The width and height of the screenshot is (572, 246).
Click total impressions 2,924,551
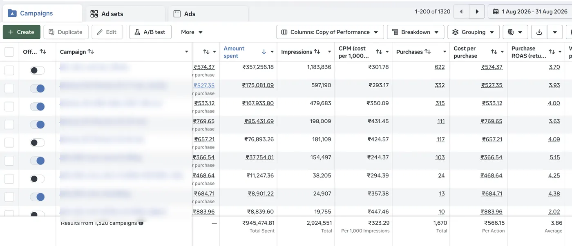pos(319,223)
